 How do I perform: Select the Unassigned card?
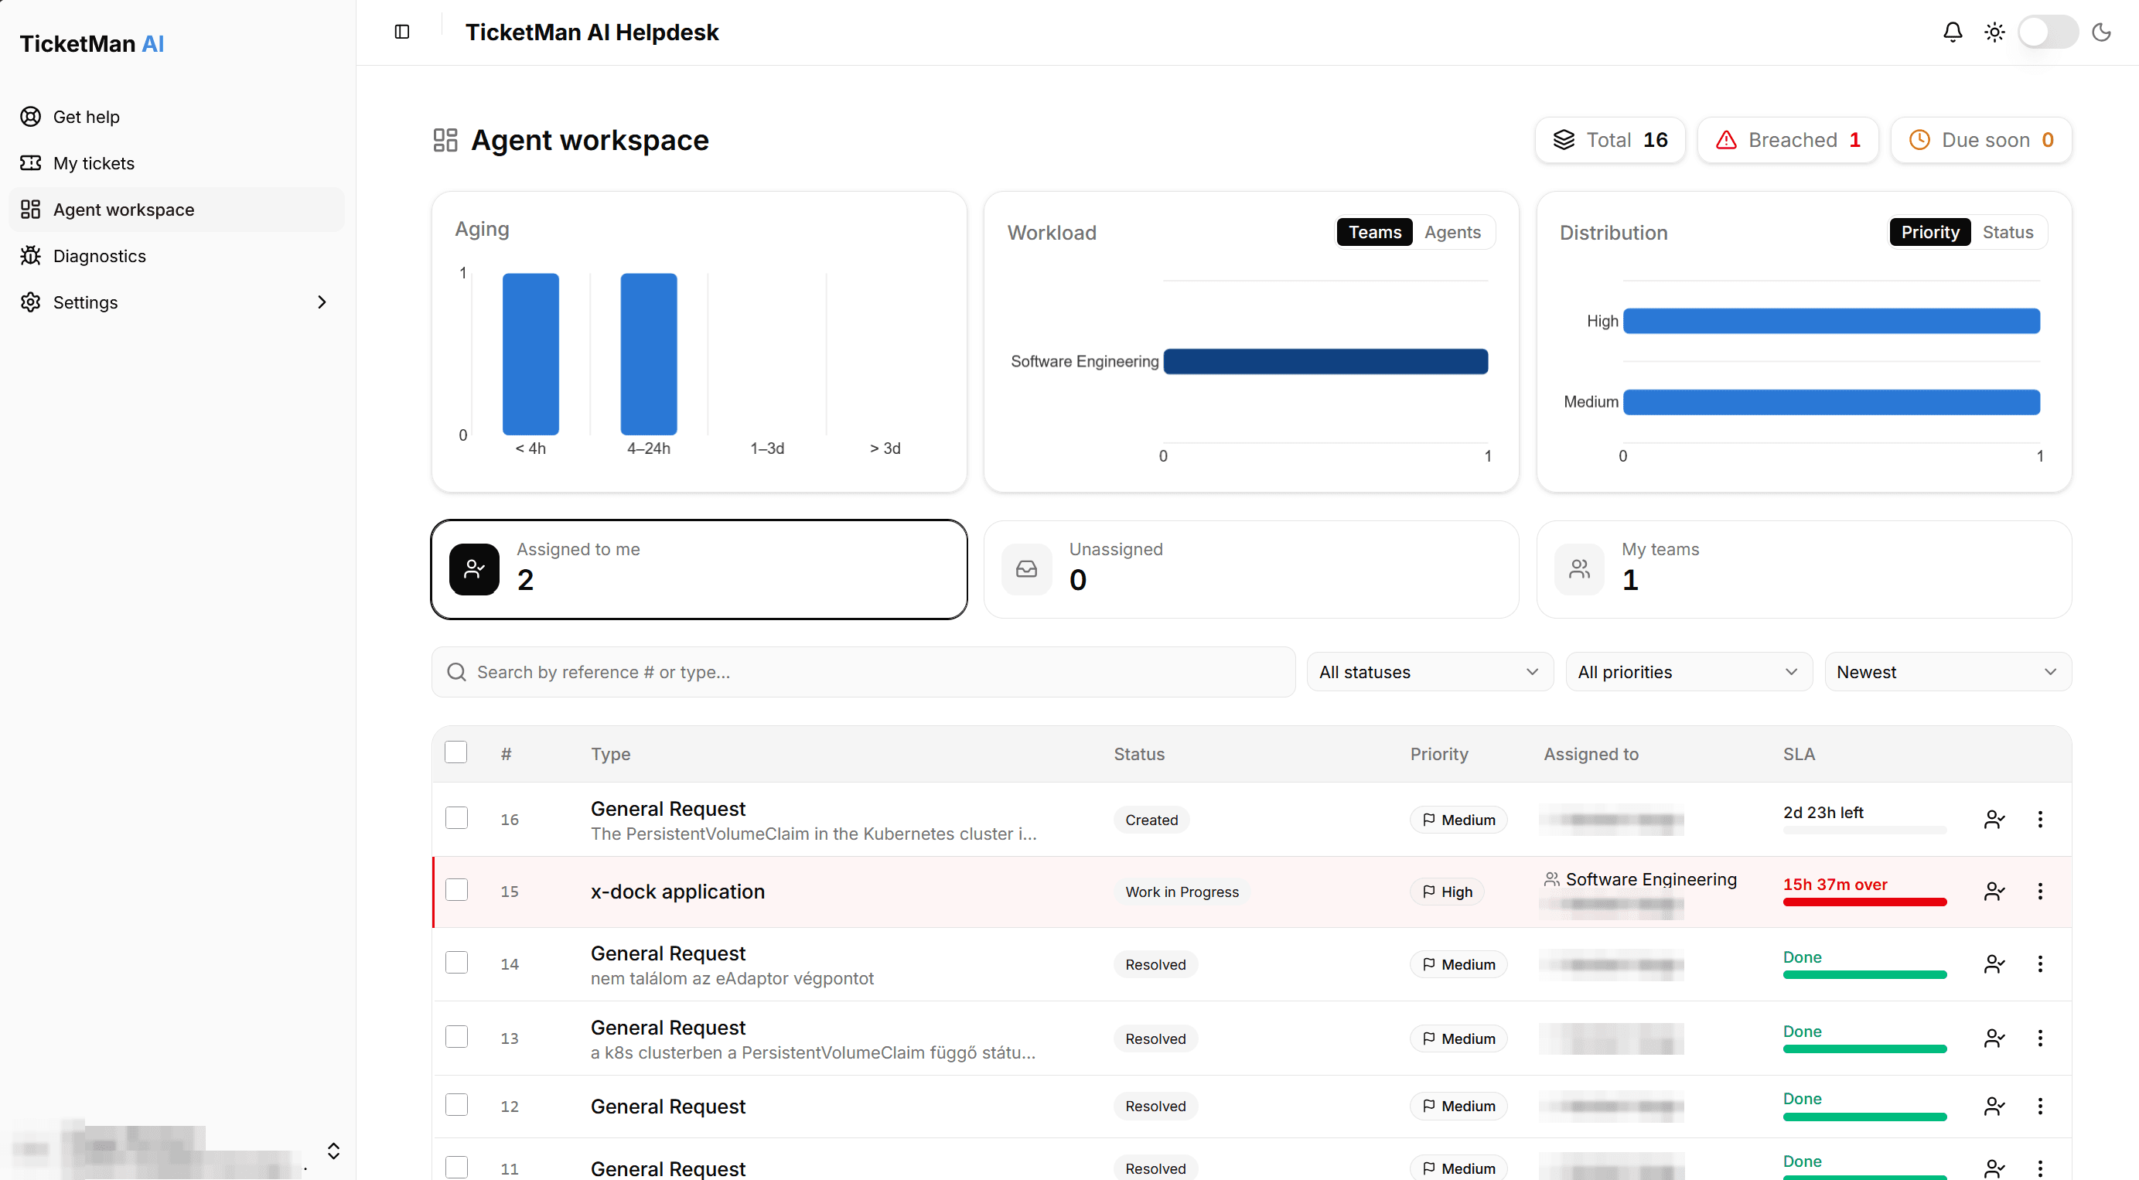point(1250,569)
